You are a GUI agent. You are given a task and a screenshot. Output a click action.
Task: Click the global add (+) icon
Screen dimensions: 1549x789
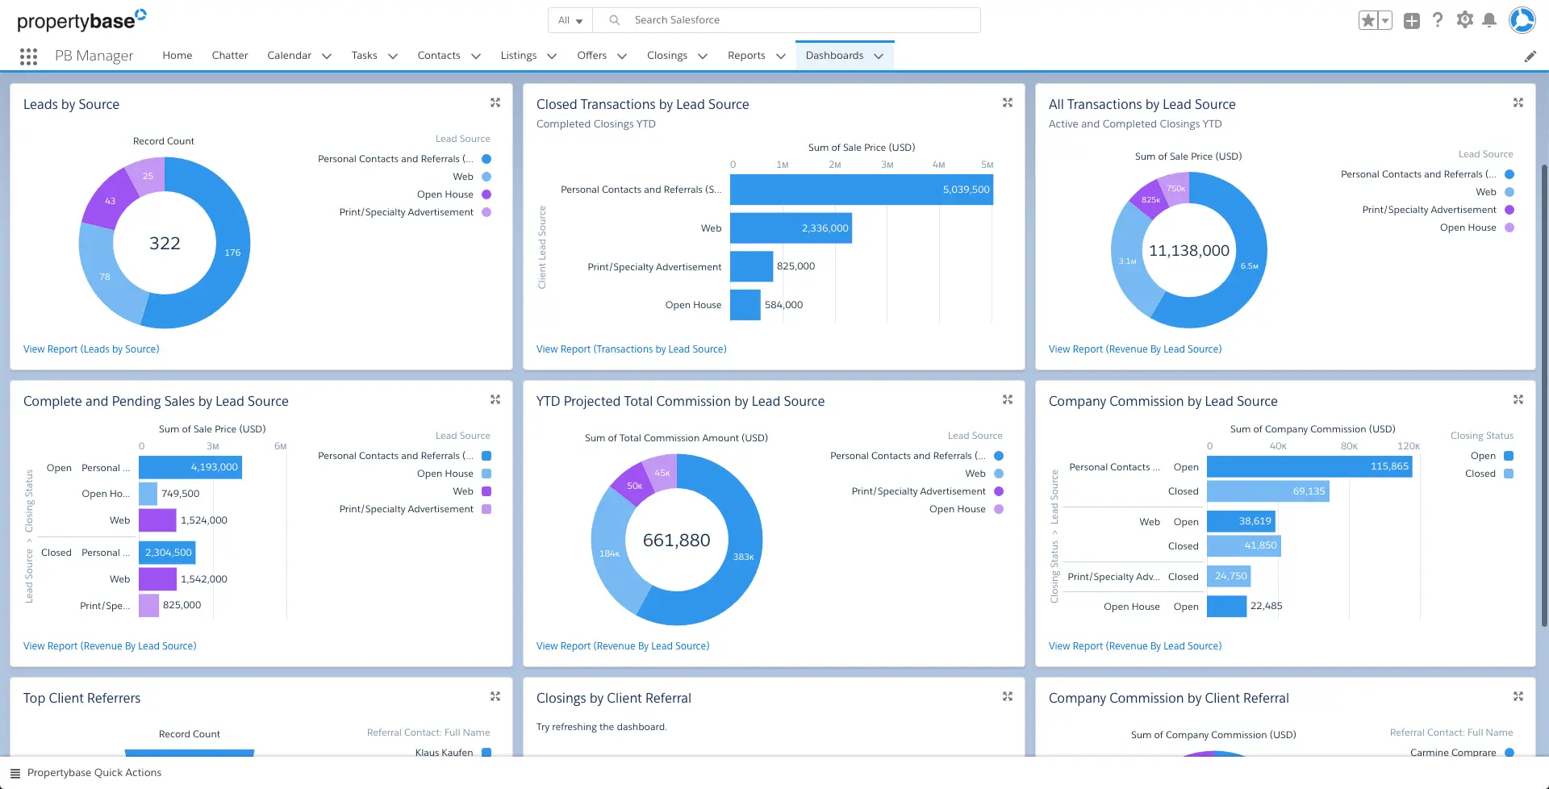tap(1411, 20)
